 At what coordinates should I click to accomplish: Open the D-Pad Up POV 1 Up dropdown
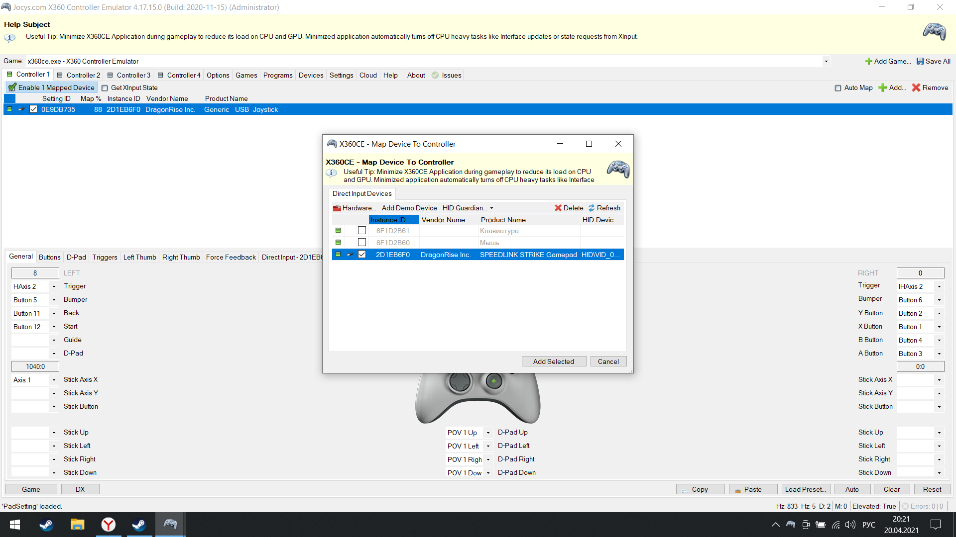(x=488, y=433)
